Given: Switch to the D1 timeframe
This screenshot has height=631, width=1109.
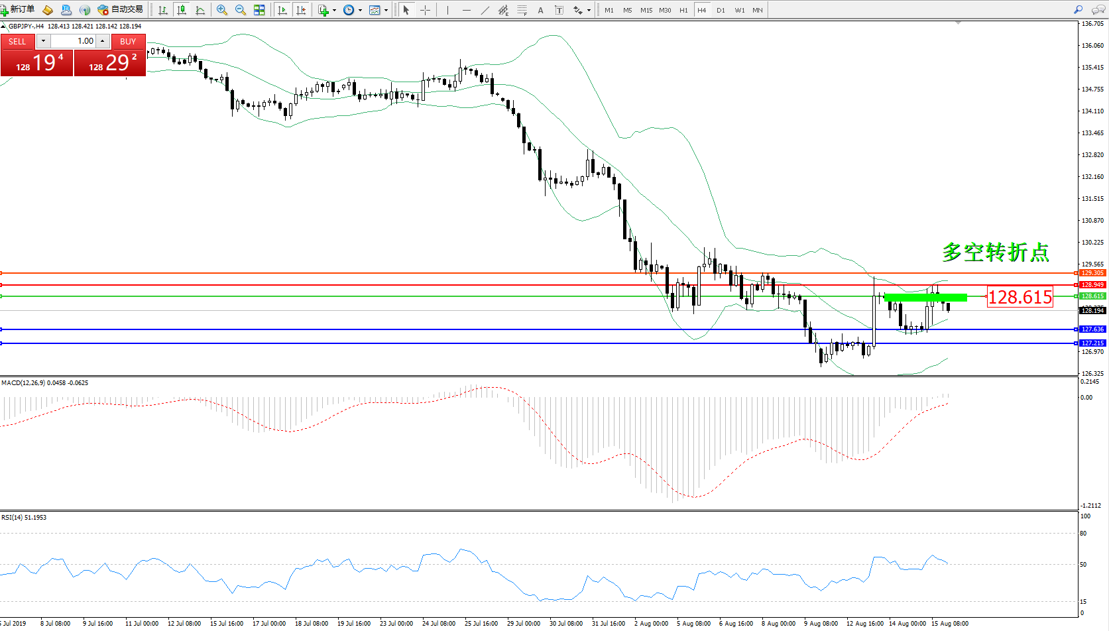Looking at the screenshot, I should [x=721, y=10].
